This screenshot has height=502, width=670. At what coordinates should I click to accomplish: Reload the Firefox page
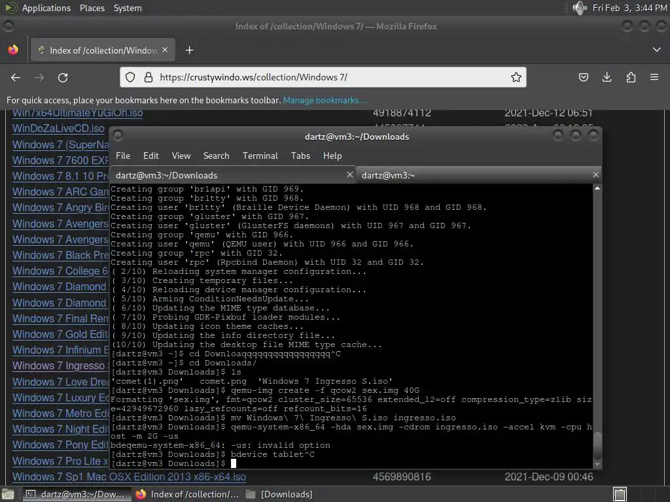coord(63,77)
